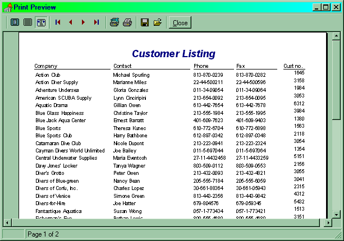Click fax number 401-609-9403
This screenshot has height=241, width=344.
tap(251, 121)
